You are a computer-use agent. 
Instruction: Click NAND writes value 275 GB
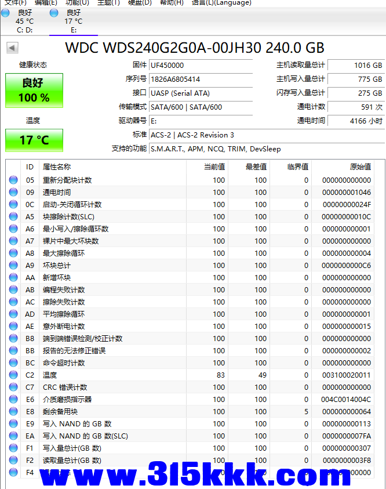pyautogui.click(x=356, y=93)
